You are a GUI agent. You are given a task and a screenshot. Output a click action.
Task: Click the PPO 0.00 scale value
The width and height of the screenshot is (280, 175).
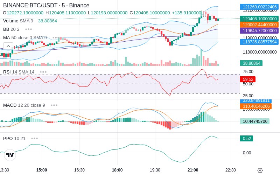point(247,153)
